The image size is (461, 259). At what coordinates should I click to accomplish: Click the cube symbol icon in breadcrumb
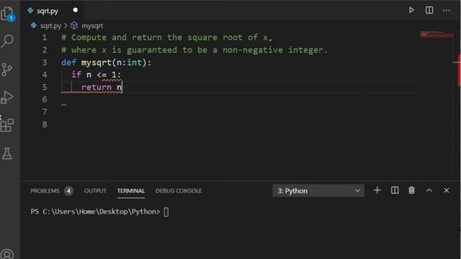point(74,26)
